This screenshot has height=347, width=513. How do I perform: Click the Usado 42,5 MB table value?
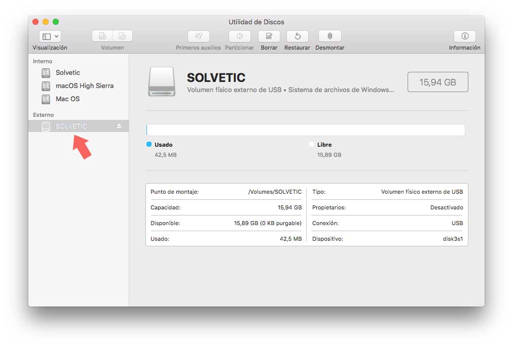pyautogui.click(x=290, y=239)
